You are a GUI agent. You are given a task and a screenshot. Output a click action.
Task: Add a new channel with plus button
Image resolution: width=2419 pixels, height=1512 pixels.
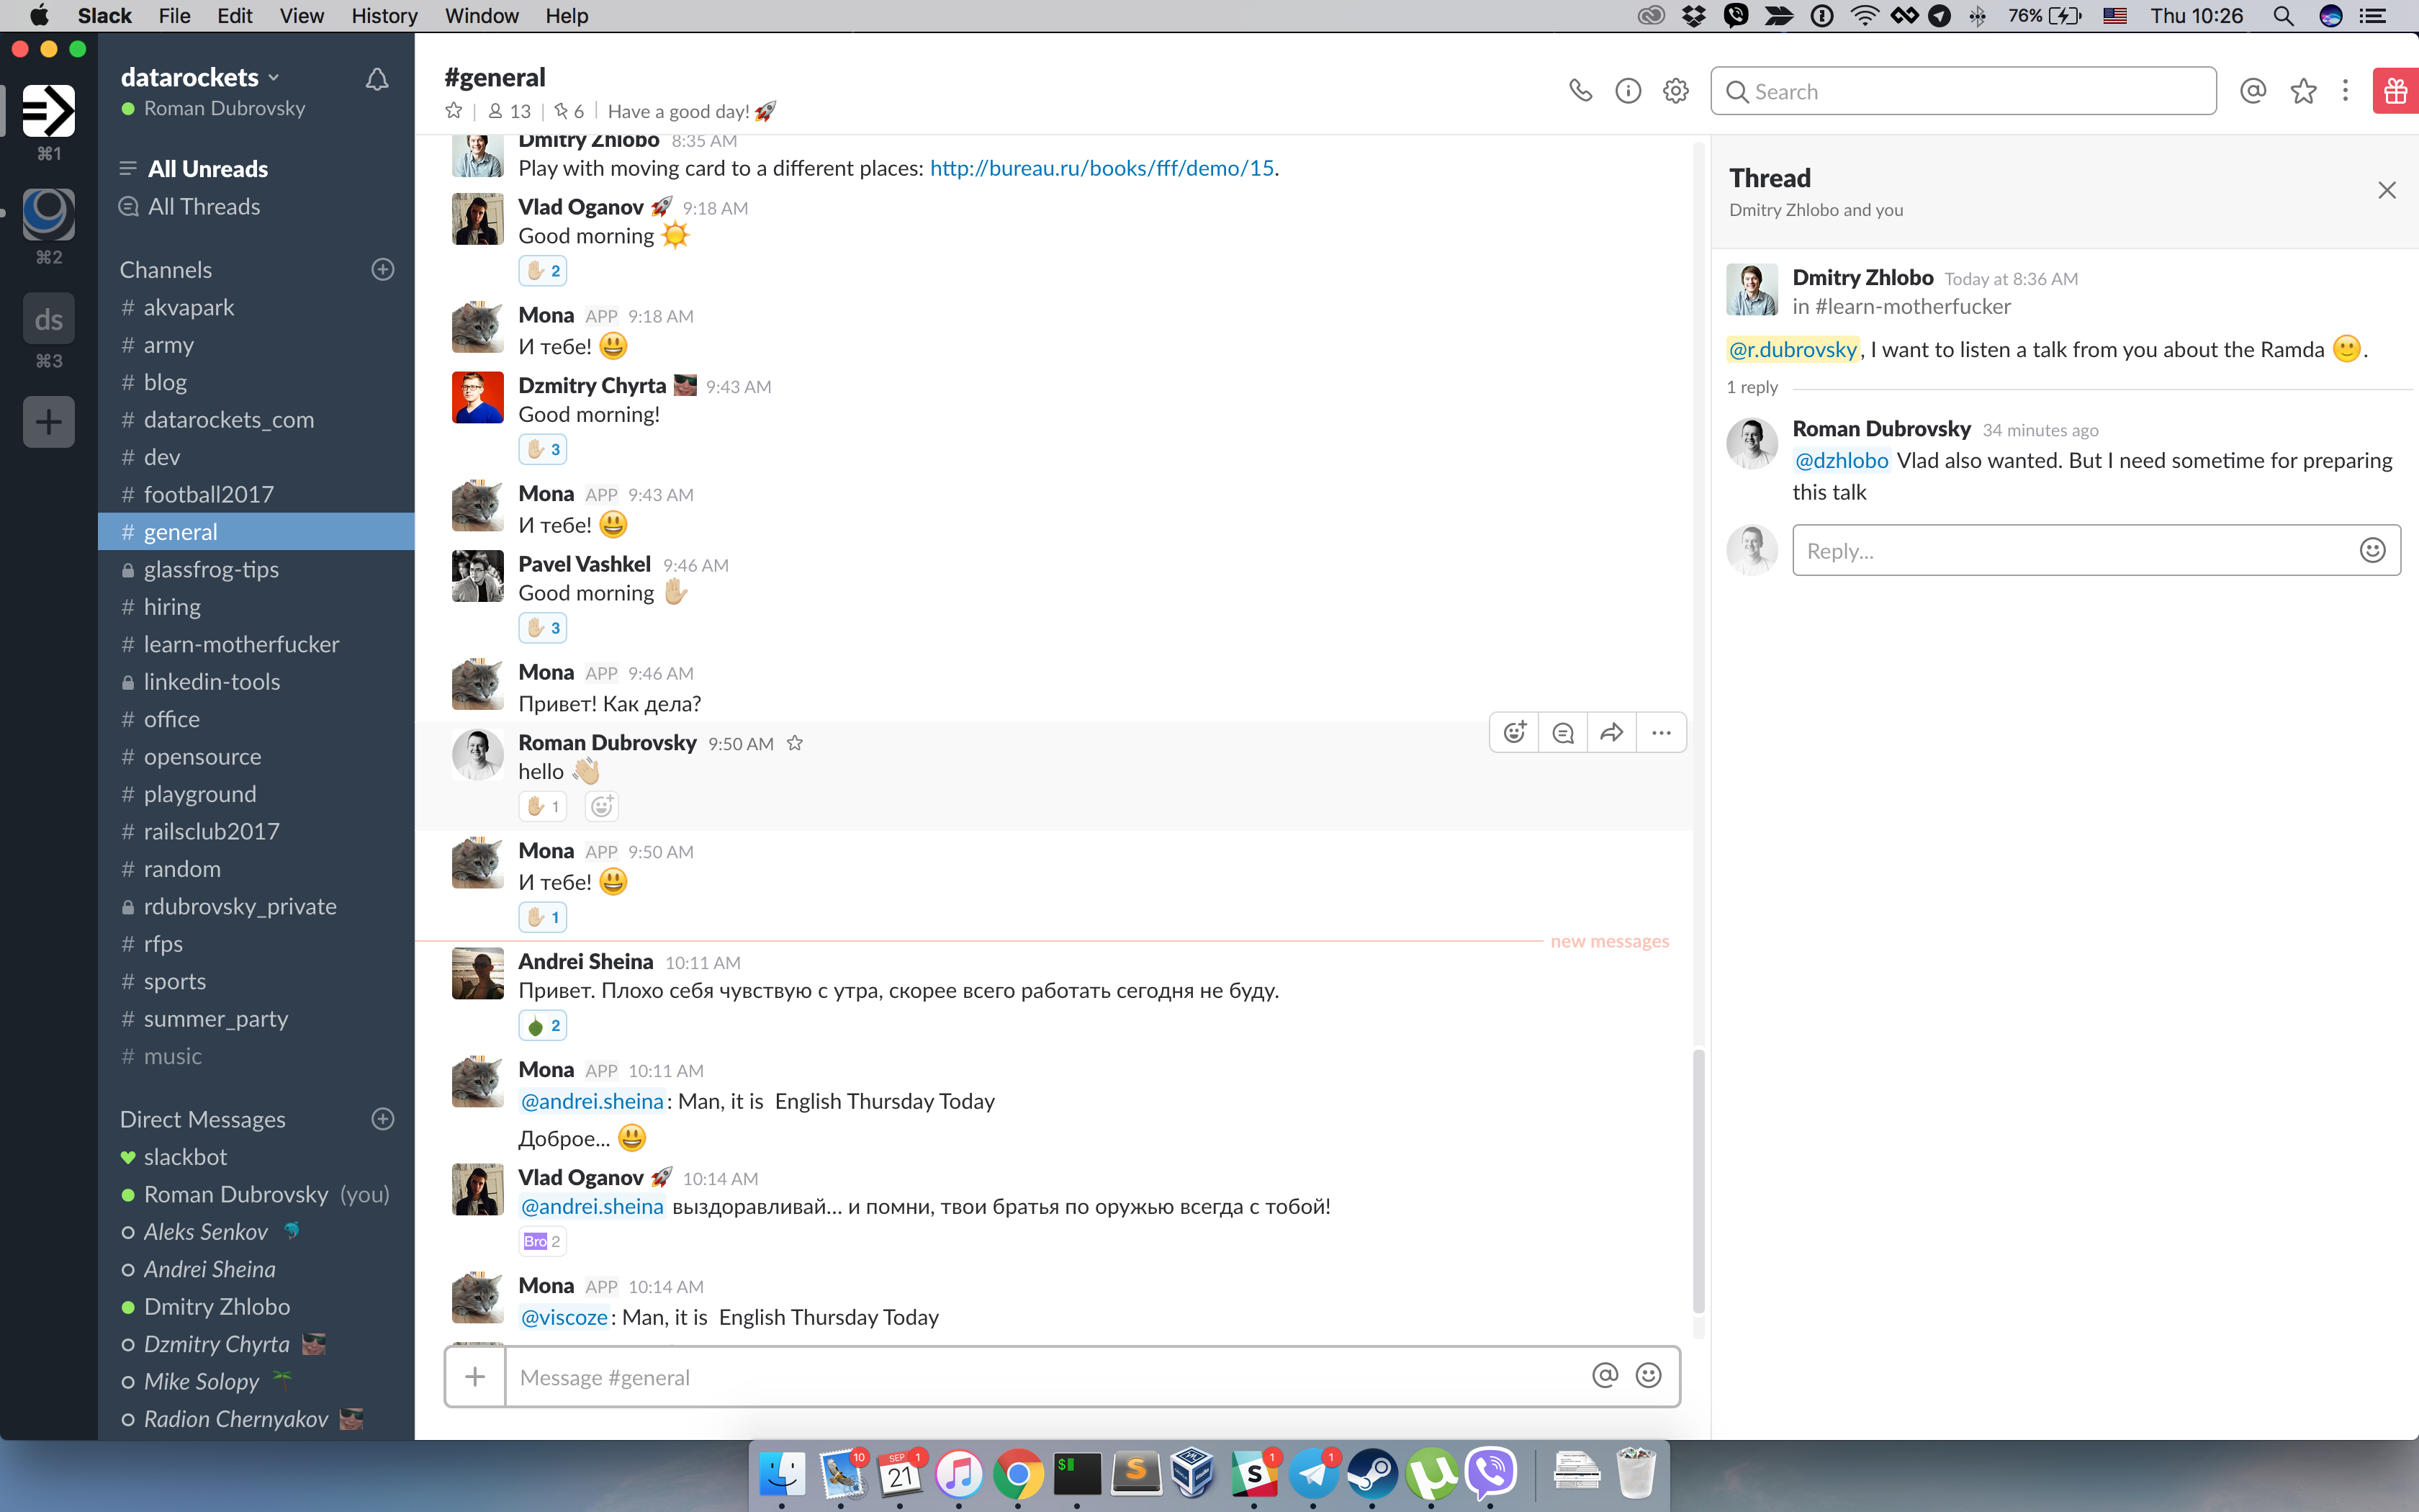382,269
